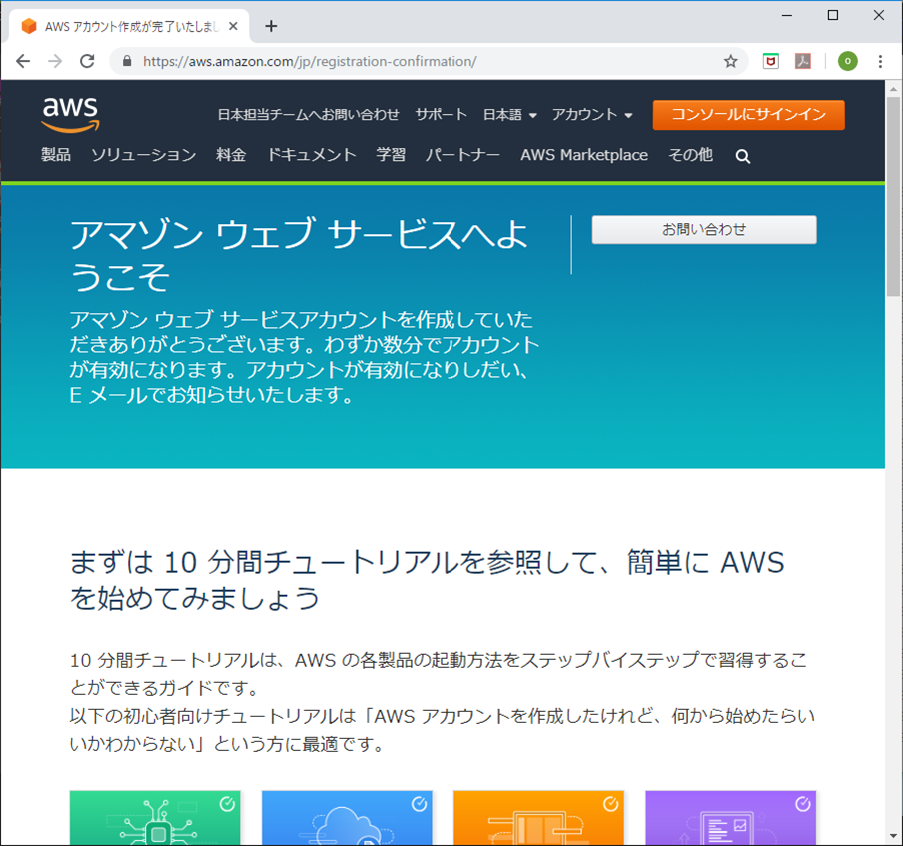Click the アマゾン ウェブ サービスへようこそ heading

point(300,255)
